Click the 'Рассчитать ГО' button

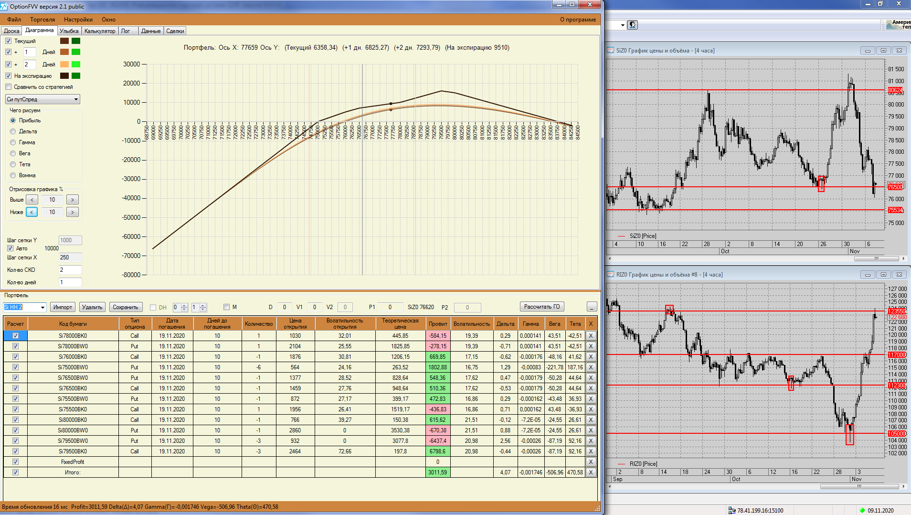(x=542, y=307)
